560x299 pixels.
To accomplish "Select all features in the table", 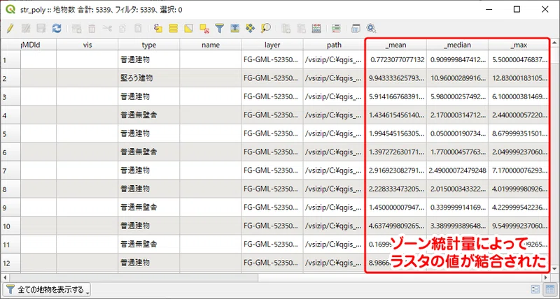I will 173,28.
